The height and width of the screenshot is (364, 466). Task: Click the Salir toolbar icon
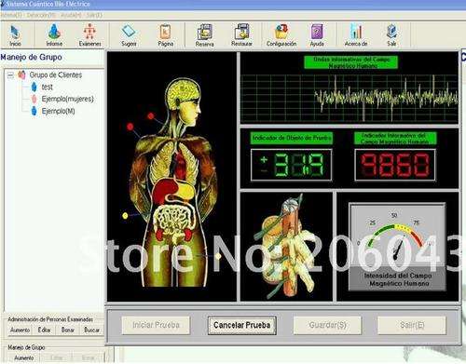391,35
